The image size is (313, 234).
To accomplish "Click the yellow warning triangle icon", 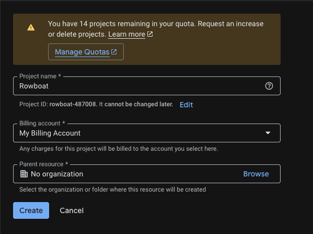I will tap(31, 27).
